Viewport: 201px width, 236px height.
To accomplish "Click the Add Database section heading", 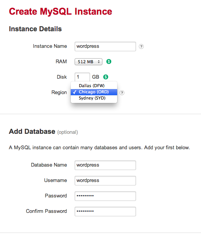I will pyautogui.click(x=32, y=131).
